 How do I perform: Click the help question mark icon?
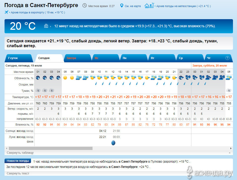tap(227, 58)
